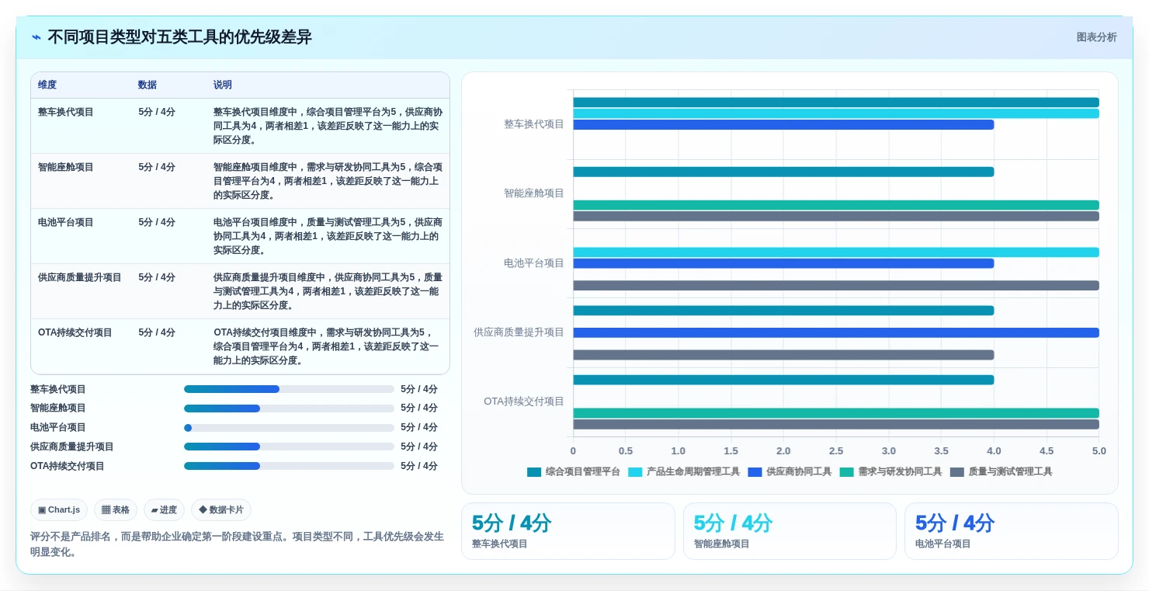
Task: Open the 智能座舱项目 data card
Action: 790,531
